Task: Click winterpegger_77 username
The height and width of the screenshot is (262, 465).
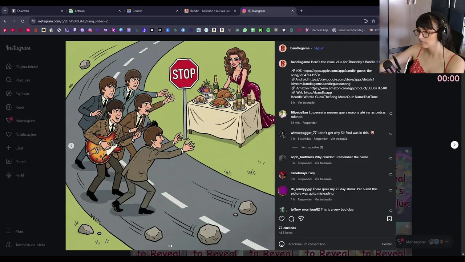Action: pyautogui.click(x=304, y=133)
